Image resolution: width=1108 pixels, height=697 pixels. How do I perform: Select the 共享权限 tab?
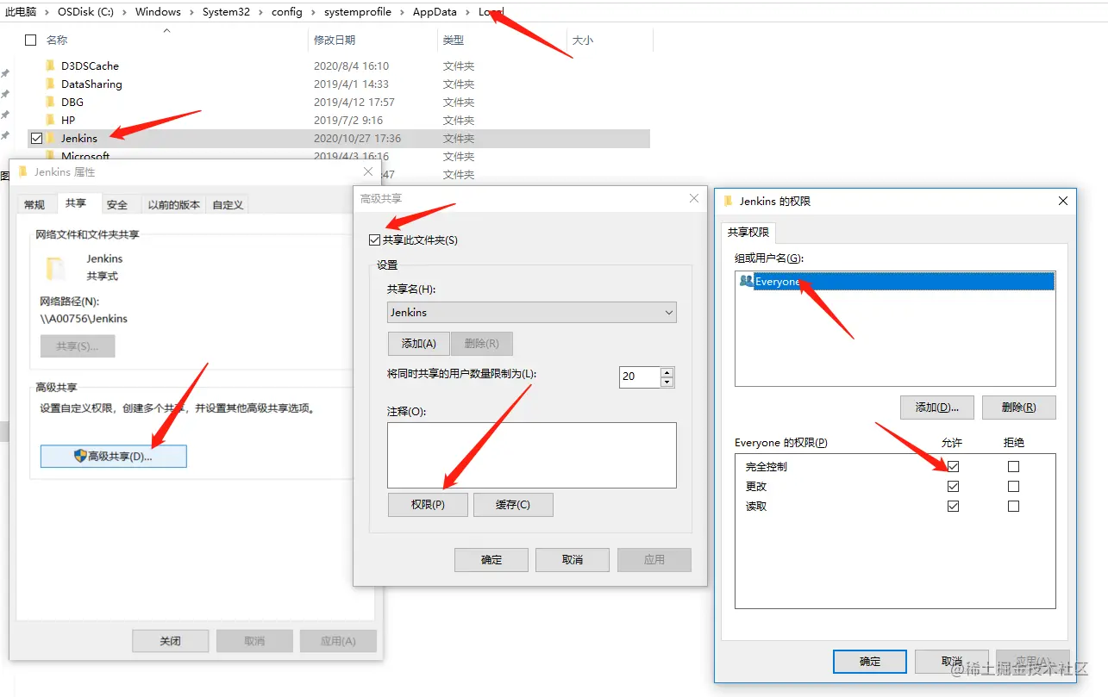coord(748,232)
